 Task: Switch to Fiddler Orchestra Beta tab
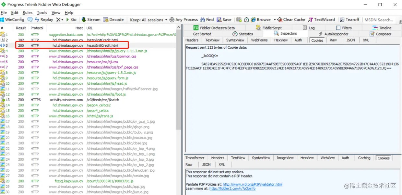[214, 28]
